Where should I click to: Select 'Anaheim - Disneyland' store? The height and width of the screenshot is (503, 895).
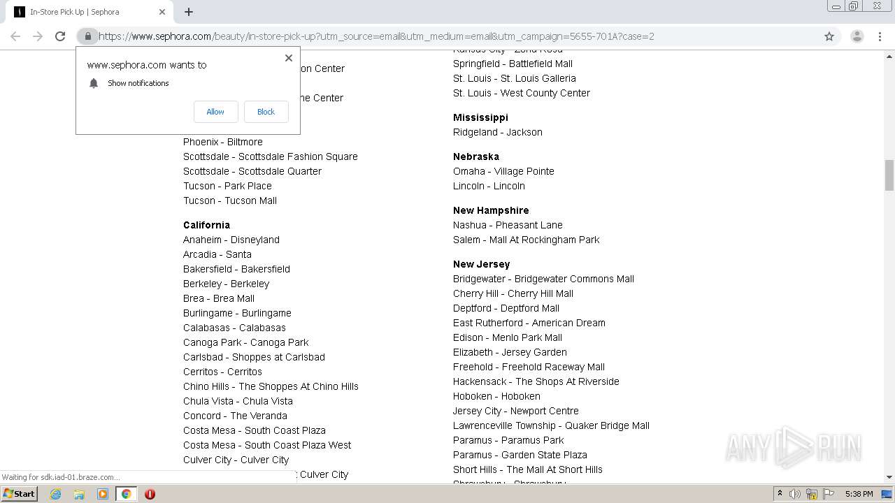pyautogui.click(x=231, y=240)
